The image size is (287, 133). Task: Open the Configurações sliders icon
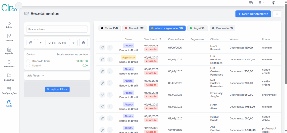9,89
